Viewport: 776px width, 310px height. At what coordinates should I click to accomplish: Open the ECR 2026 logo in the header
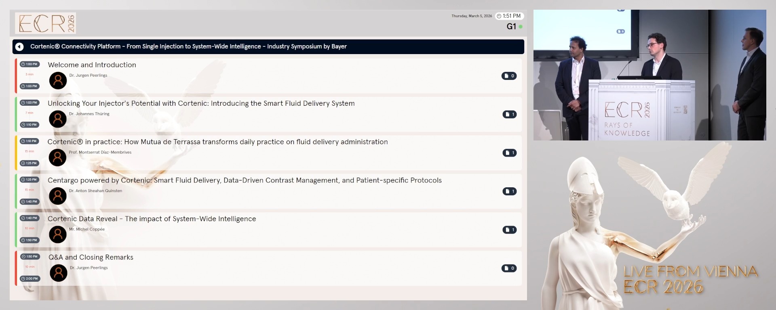(x=46, y=23)
